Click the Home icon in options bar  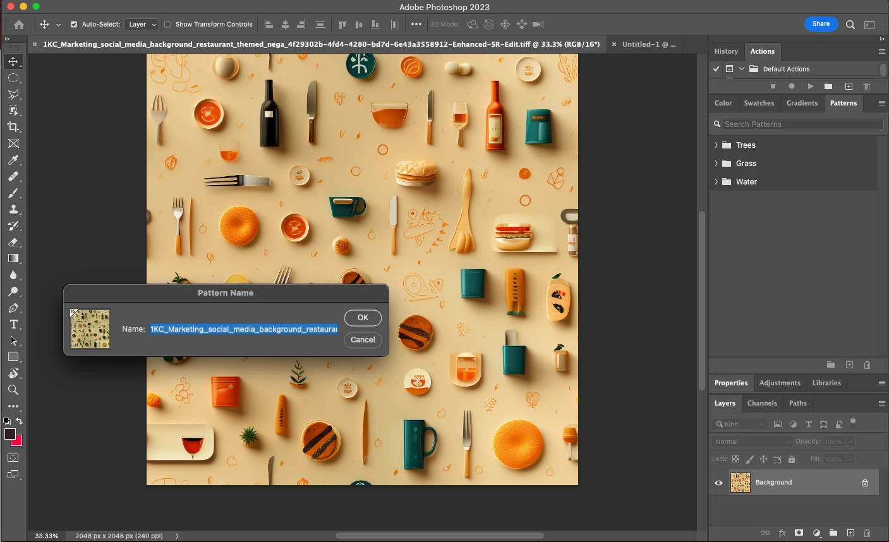(19, 25)
